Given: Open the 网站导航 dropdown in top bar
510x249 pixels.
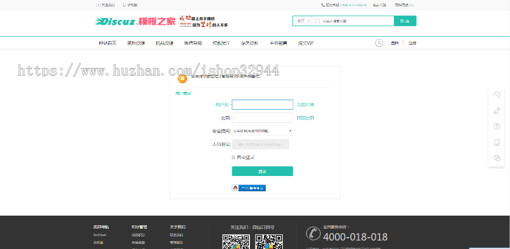Looking at the screenshot, I should point(404,5).
